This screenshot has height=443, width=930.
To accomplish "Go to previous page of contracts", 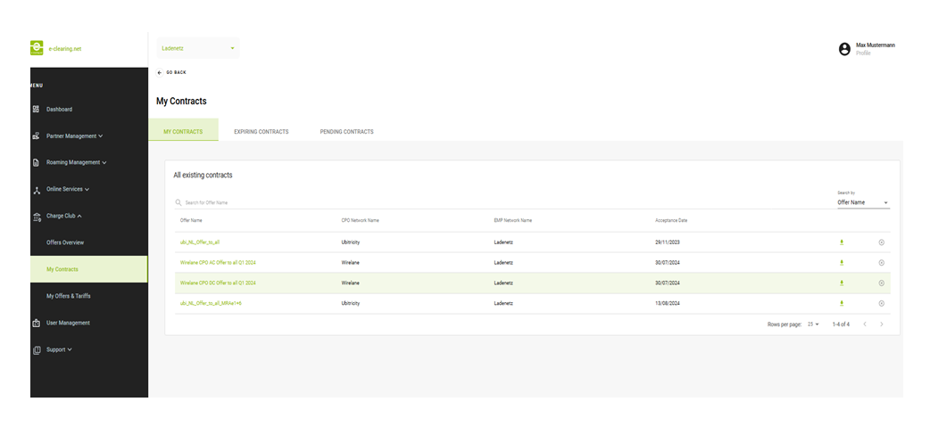I will 865,324.
